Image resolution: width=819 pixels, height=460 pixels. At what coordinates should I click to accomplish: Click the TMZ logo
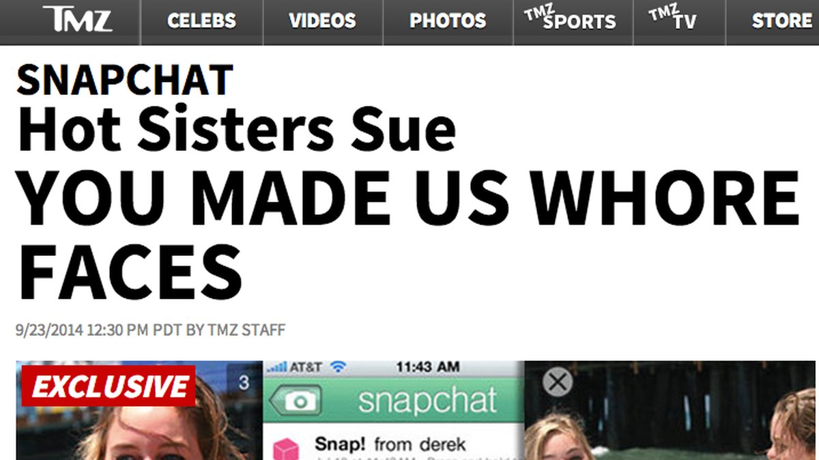pyautogui.click(x=77, y=19)
